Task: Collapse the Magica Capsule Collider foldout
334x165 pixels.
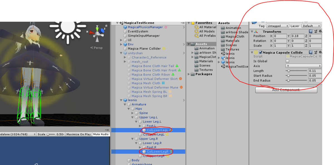Action: point(252,52)
